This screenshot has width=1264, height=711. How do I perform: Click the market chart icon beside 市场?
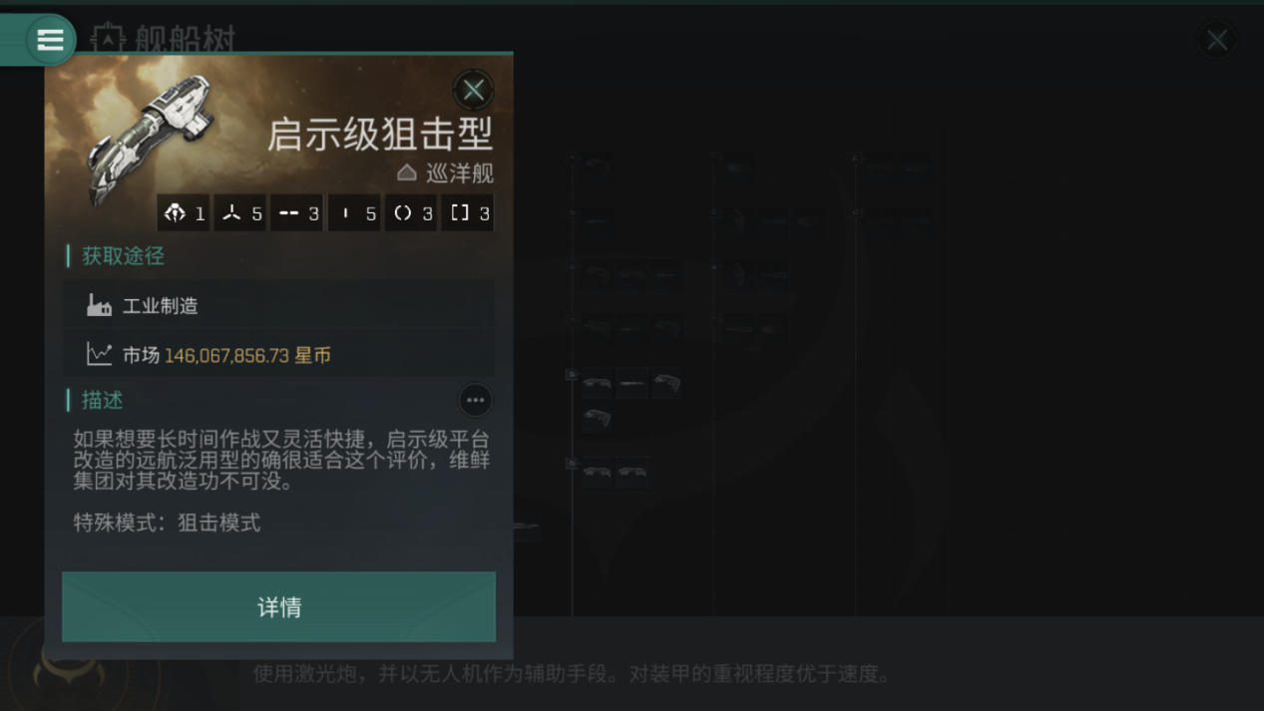click(99, 354)
